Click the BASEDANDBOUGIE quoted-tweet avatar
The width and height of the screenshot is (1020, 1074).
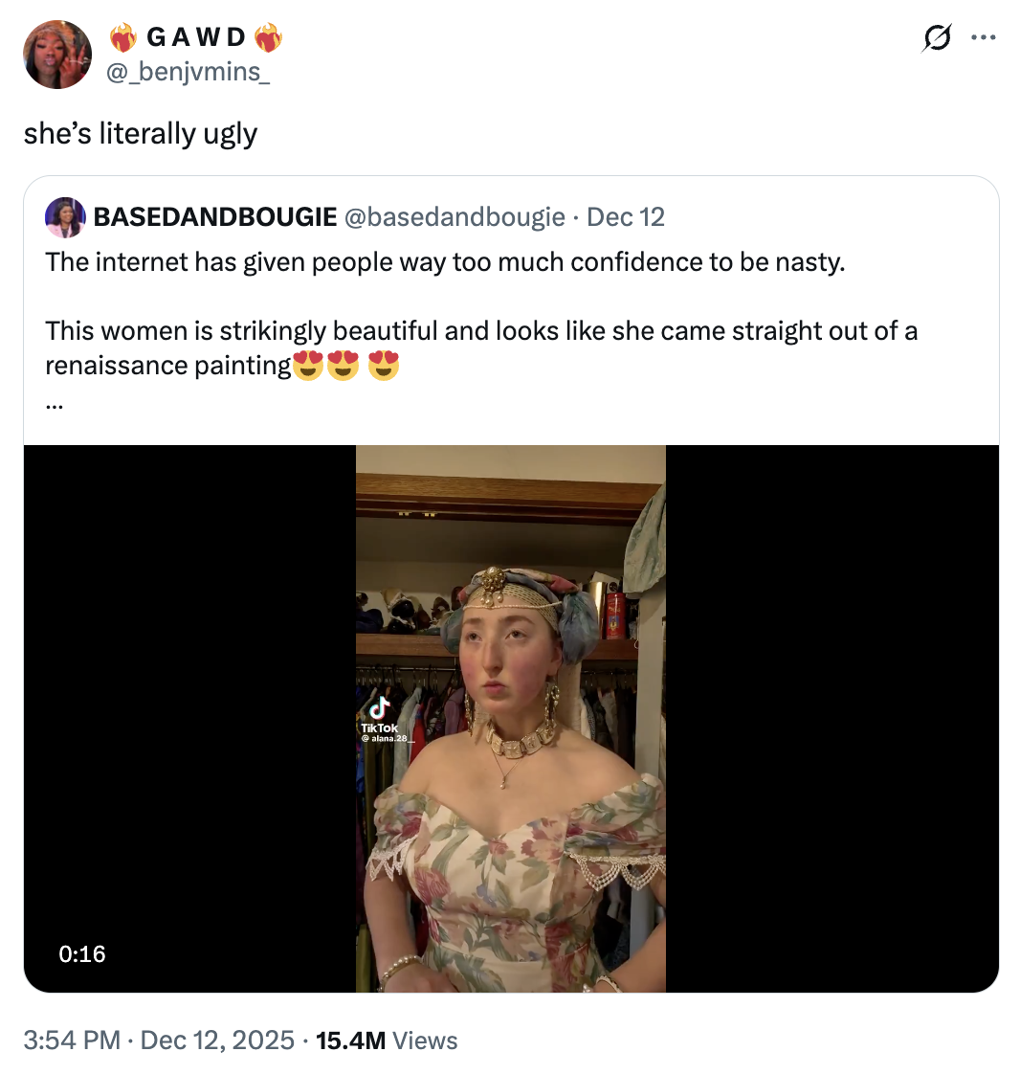pyautogui.click(x=63, y=217)
